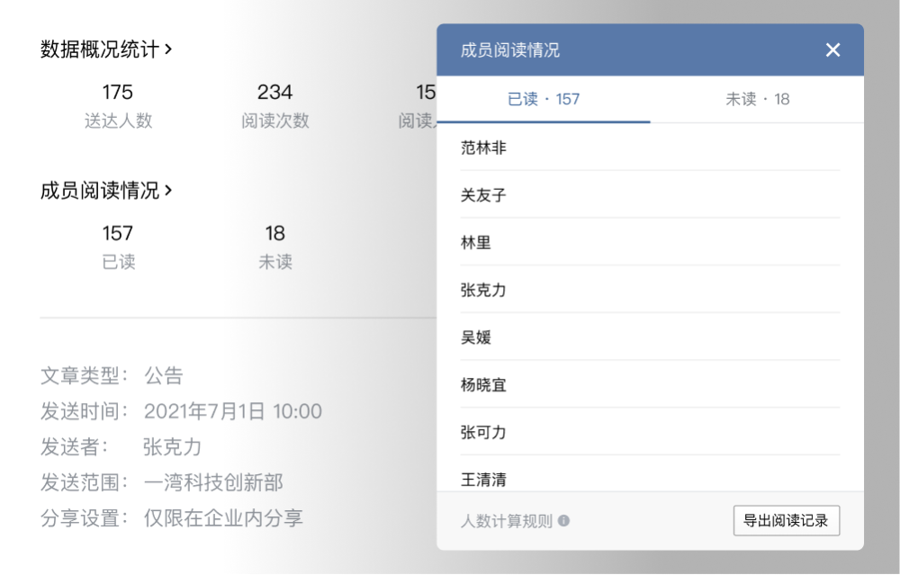Select member 王清清 in the list
900x575 pixels.
483,480
